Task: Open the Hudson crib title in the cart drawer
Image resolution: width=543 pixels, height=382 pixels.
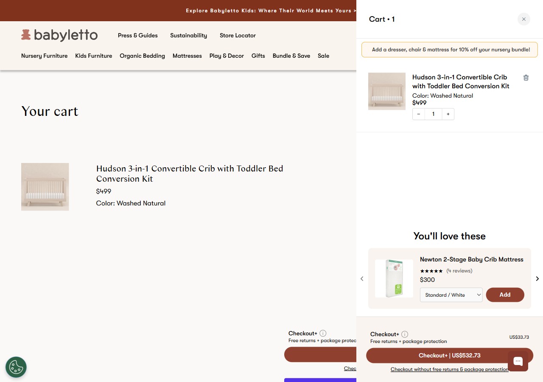Action: [x=461, y=81]
